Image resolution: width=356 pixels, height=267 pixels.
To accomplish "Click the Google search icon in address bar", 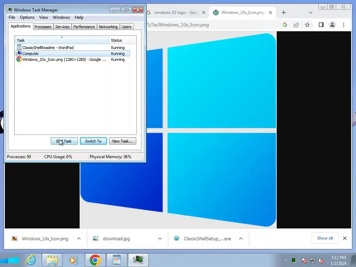I will pyautogui.click(x=285, y=25).
